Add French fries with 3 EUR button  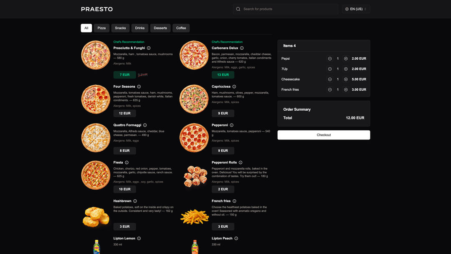[x=223, y=227]
